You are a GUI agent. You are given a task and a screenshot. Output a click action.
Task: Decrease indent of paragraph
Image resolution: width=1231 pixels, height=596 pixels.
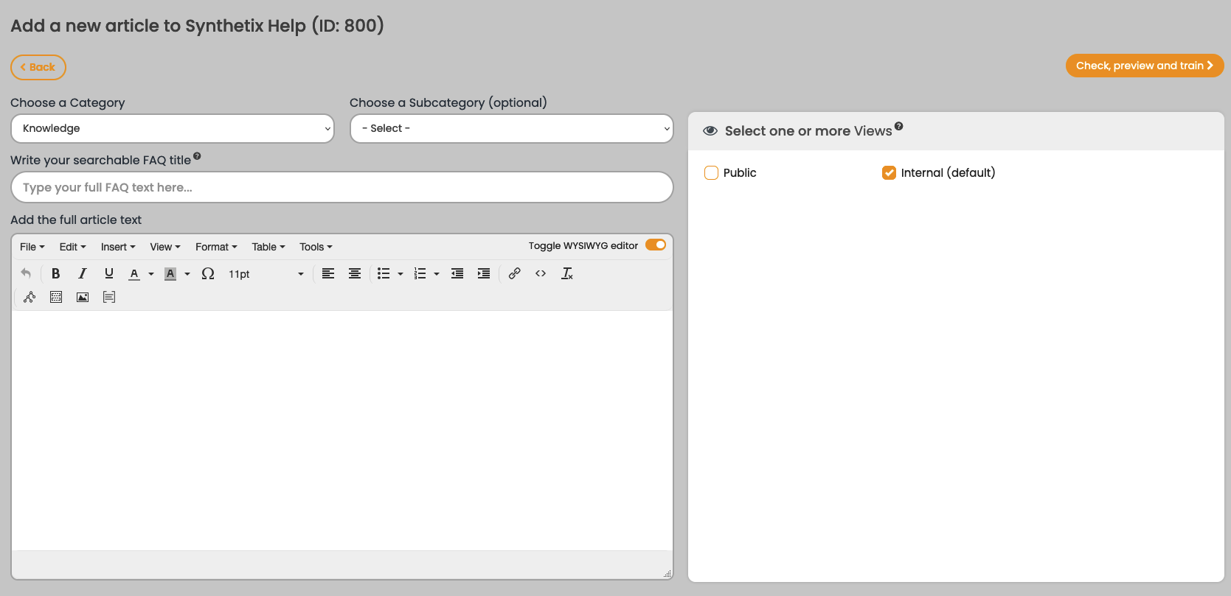tap(457, 273)
